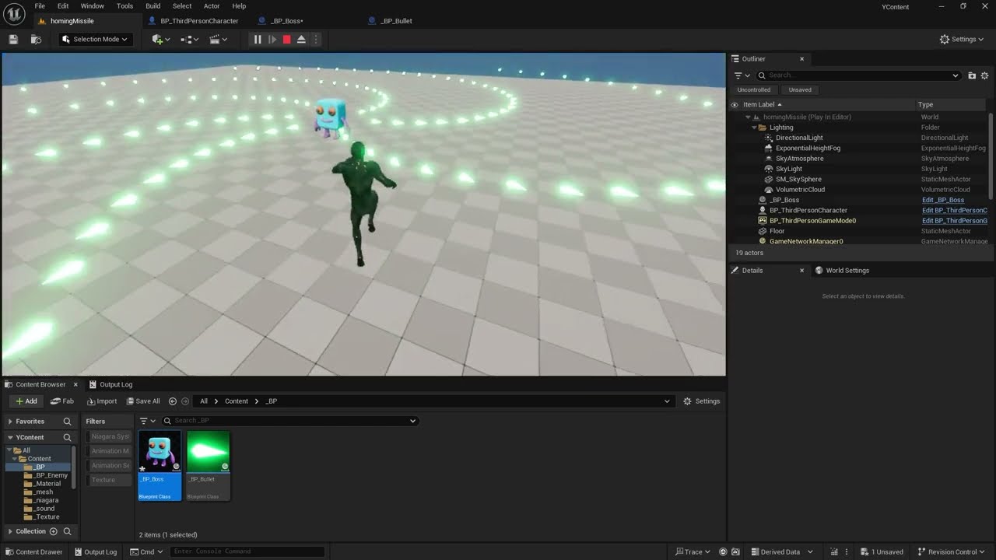
Task: Collapse the homingMissile world row
Action: [748, 117]
